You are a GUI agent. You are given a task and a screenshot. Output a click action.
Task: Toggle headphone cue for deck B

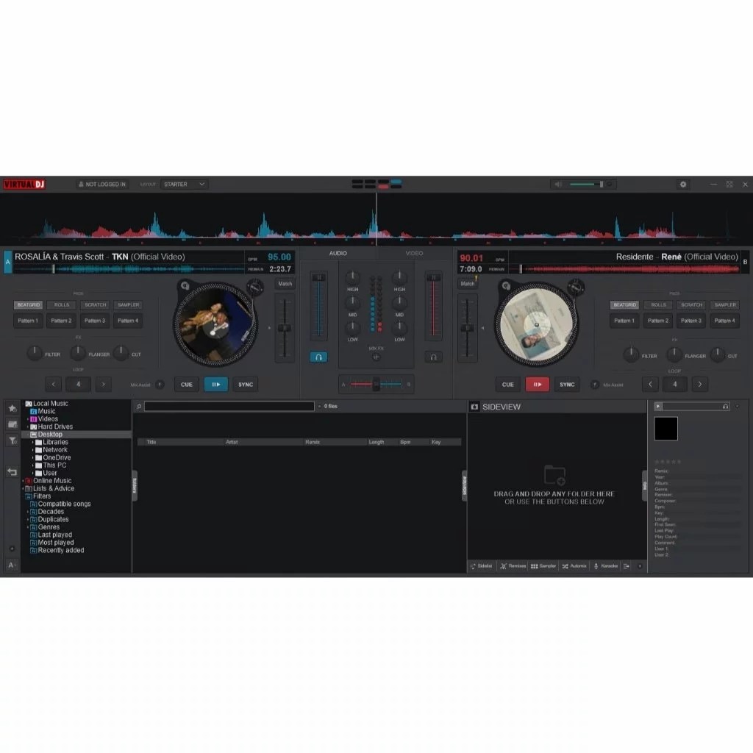[433, 357]
